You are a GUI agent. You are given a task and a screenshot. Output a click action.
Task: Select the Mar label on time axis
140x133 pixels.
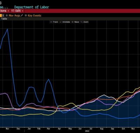coord(48,129)
